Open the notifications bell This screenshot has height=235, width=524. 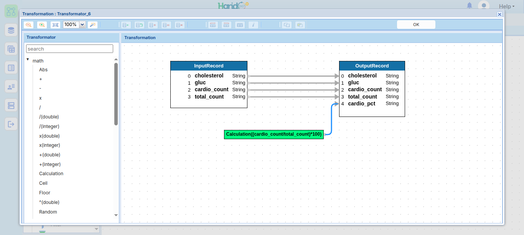pyautogui.click(x=470, y=5)
